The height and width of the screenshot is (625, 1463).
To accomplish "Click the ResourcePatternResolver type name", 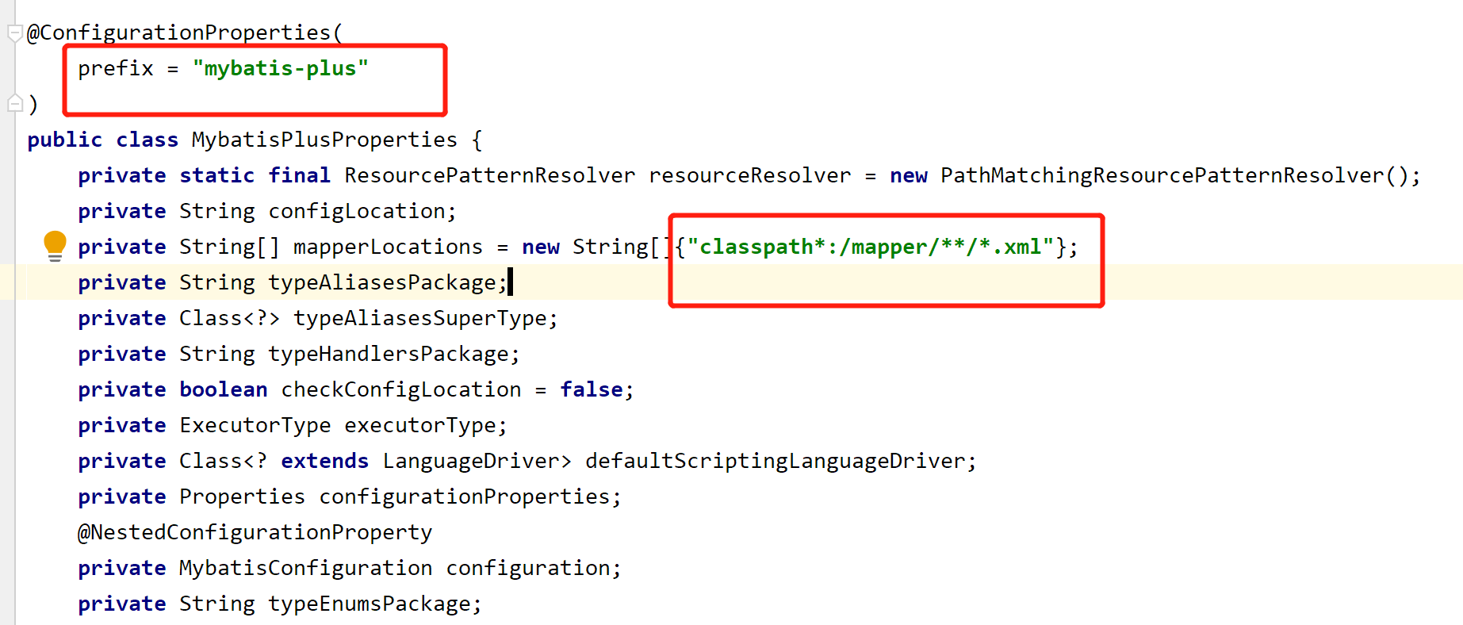I will point(490,175).
